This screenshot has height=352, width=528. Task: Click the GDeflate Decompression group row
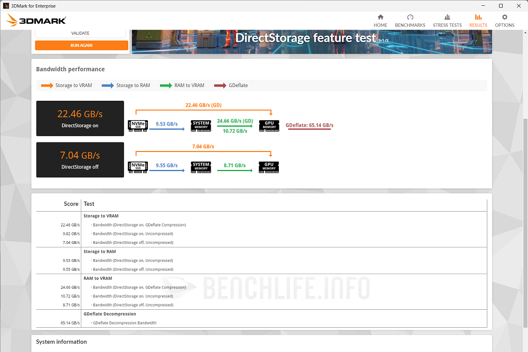(262, 314)
